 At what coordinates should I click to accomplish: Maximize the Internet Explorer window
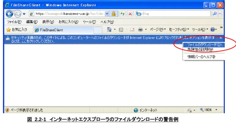213,5
